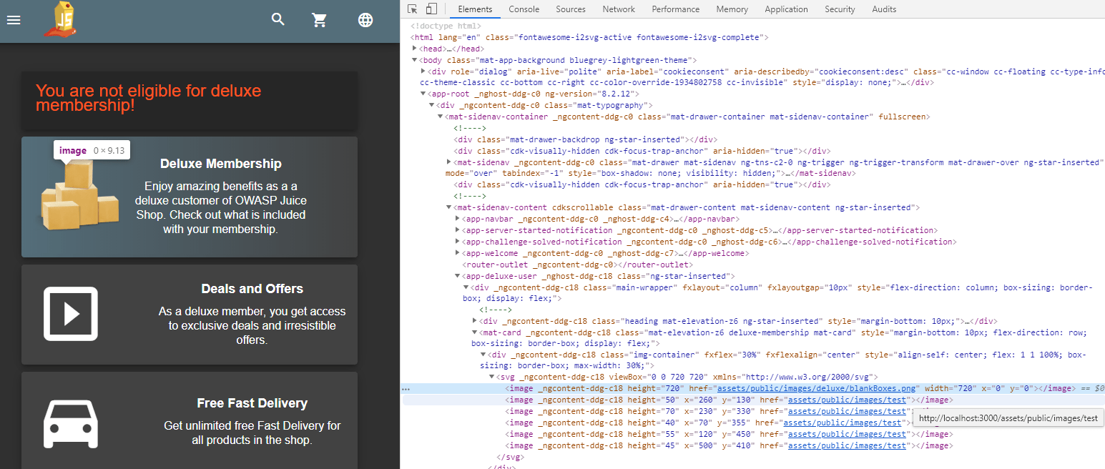Expand the heading mat-elevation-z6 div node
Image resolution: width=1105 pixels, height=469 pixels.
pos(475,321)
